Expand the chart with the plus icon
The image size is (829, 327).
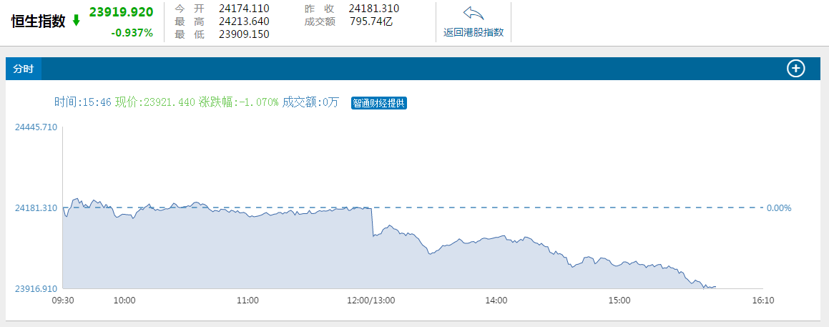coord(795,69)
